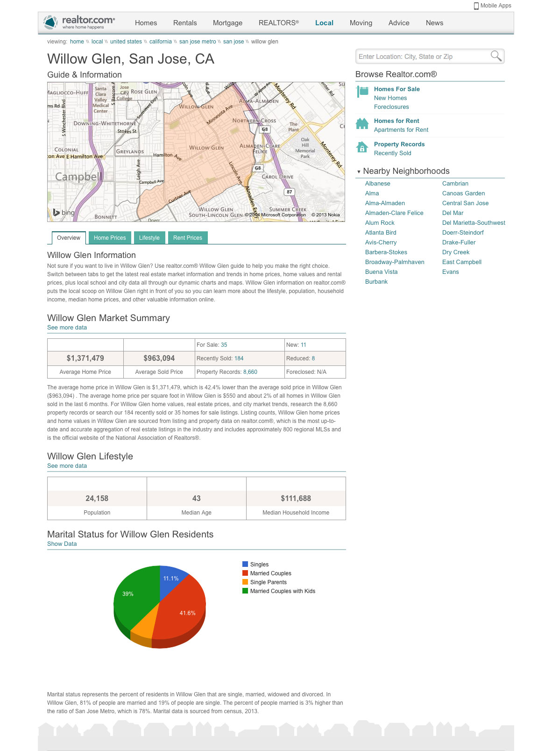Open the REALTORS menu item
The width and height of the screenshot is (552, 751).
[279, 23]
